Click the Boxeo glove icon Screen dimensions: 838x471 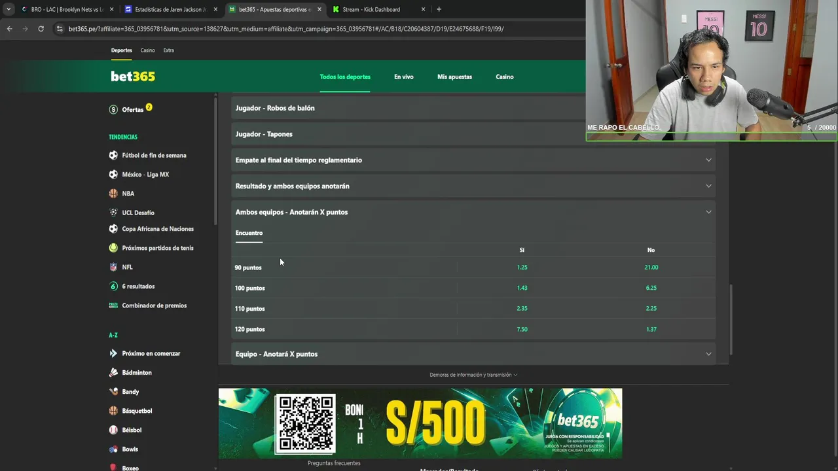tap(113, 467)
